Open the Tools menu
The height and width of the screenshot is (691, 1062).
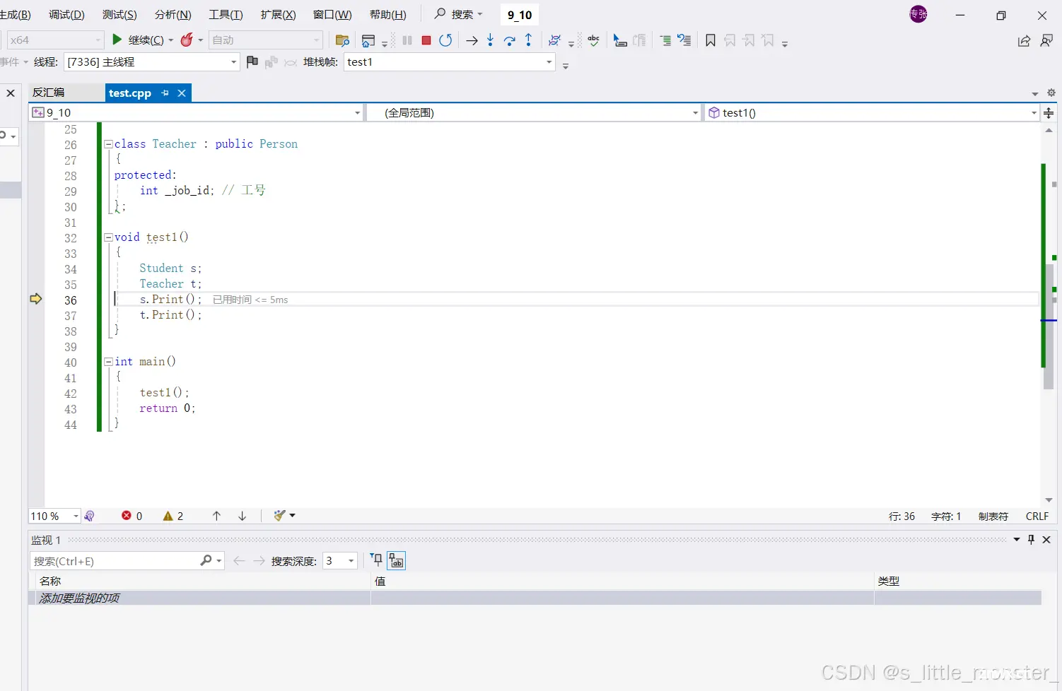226,14
